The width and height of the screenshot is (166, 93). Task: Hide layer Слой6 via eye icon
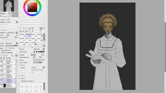click(1, 80)
